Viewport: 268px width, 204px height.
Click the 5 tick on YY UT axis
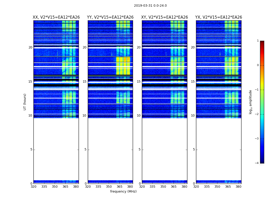(85, 149)
